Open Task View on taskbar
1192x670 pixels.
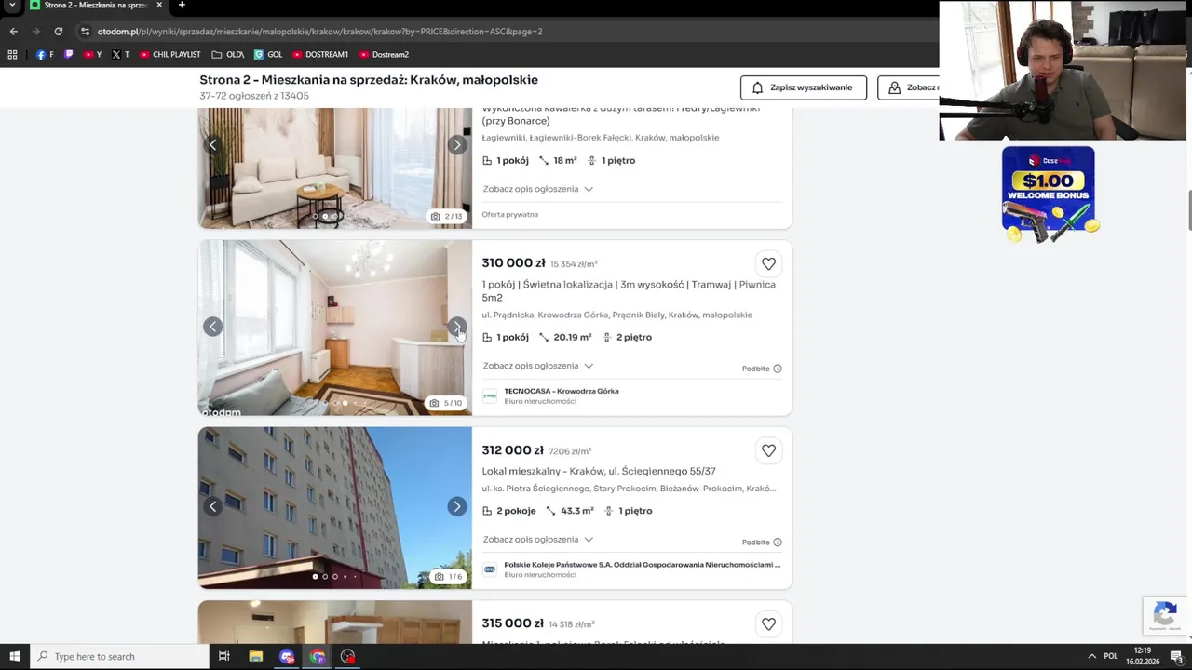(x=223, y=656)
